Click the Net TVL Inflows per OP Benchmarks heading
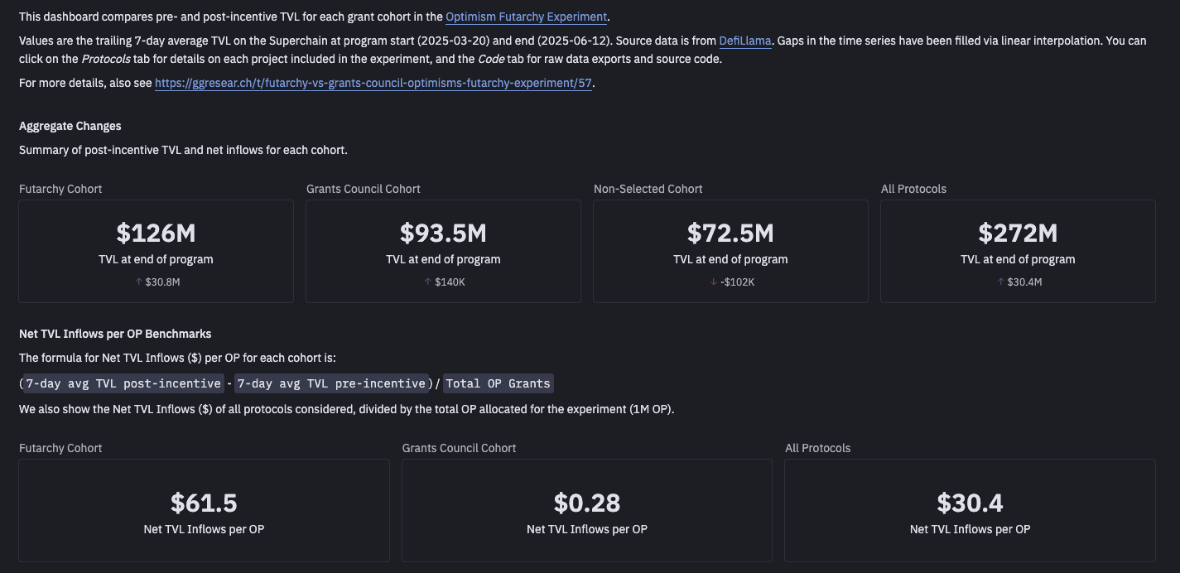This screenshot has height=573, width=1180. coord(115,334)
